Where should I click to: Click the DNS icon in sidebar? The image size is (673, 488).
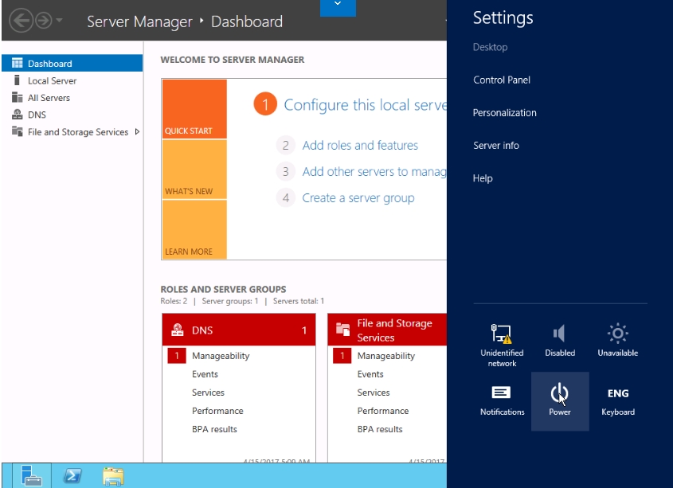pos(18,114)
